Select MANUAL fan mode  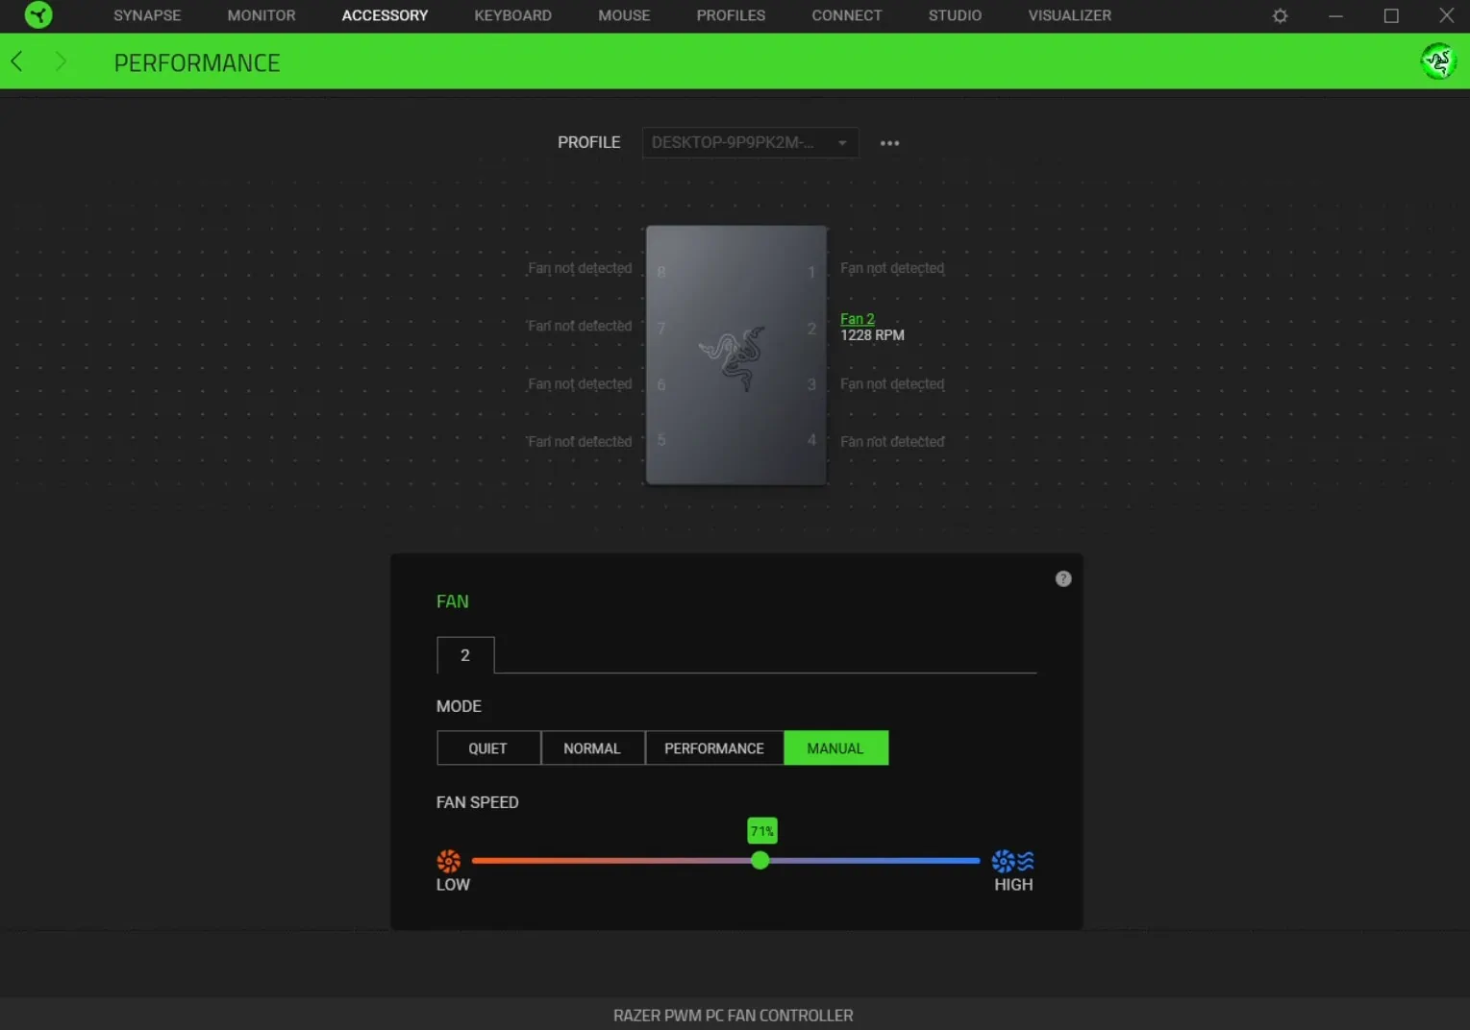(835, 748)
